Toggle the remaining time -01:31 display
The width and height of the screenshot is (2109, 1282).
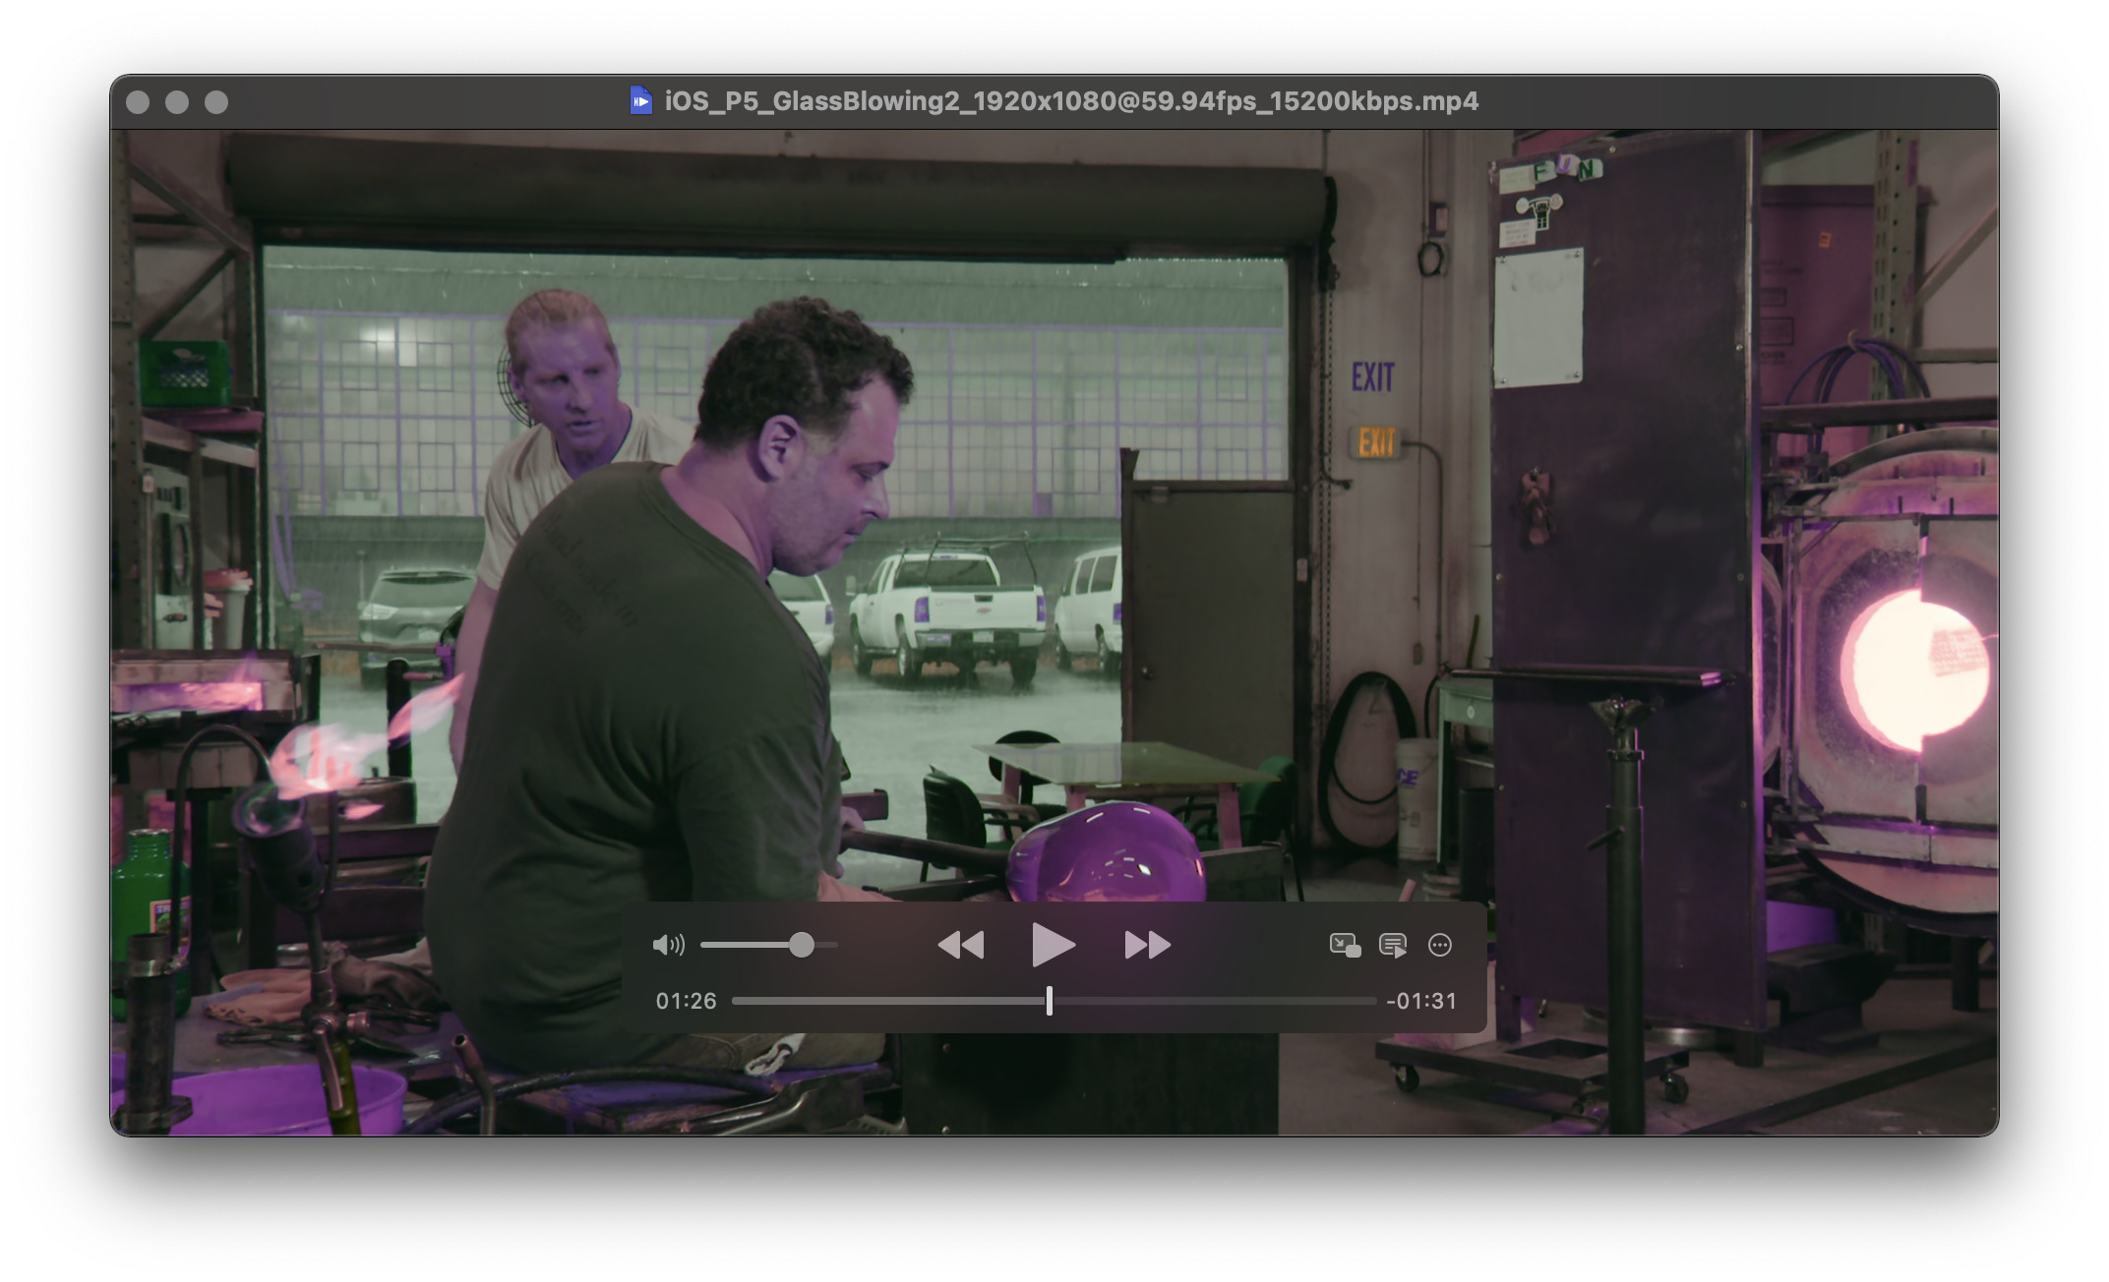pos(1420,1001)
